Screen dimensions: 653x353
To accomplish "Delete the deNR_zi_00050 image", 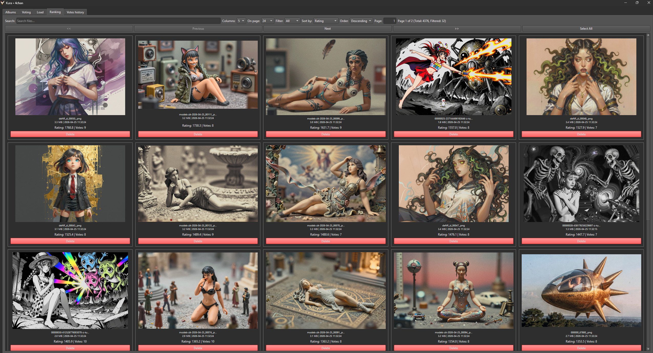I will point(70,134).
